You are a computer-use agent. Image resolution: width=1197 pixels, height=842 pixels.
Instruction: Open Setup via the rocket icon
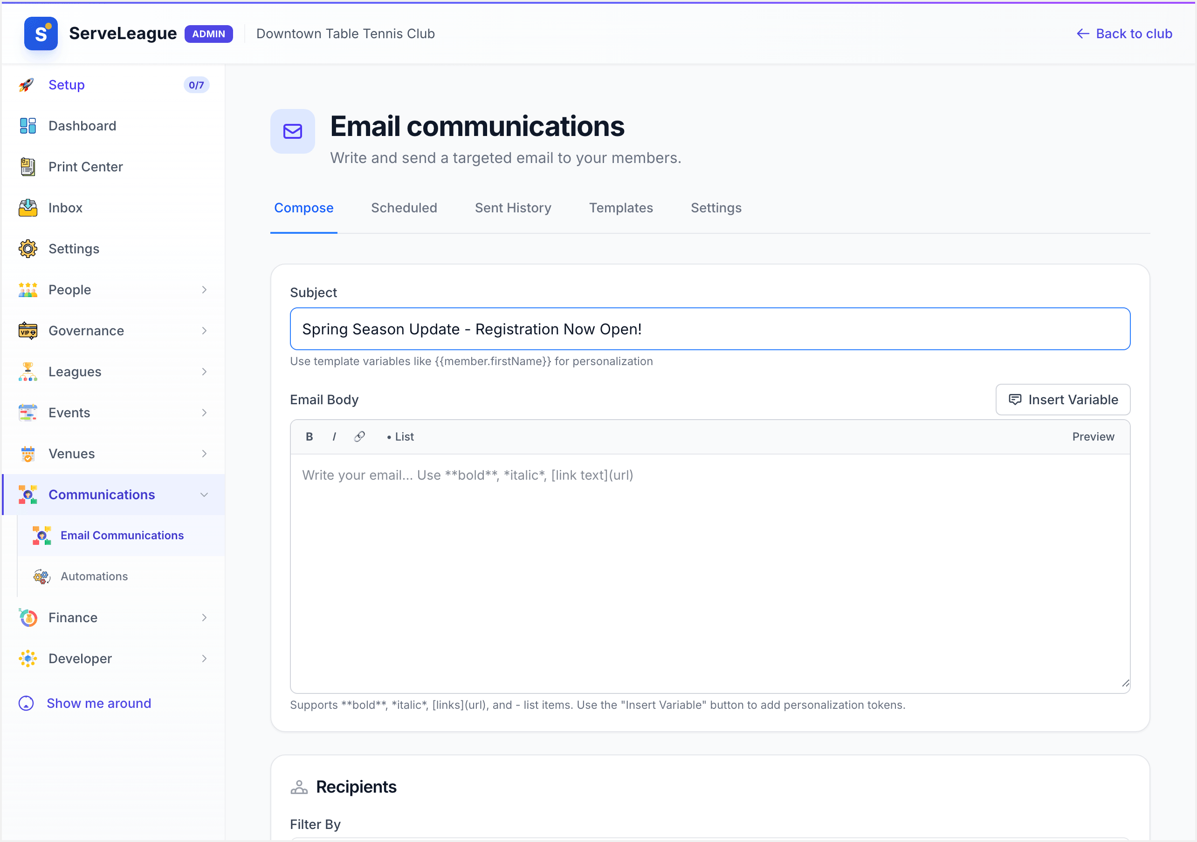pos(27,85)
